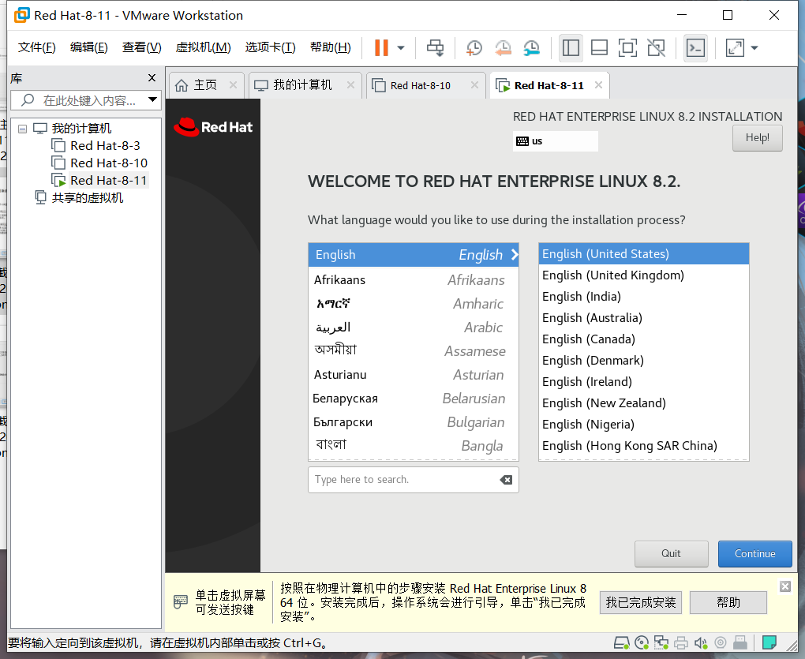The height and width of the screenshot is (659, 805).
Task: Open the power options dropdown arrow
Action: (x=401, y=48)
